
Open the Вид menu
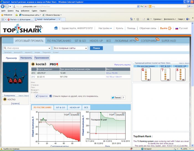coord(17,11)
